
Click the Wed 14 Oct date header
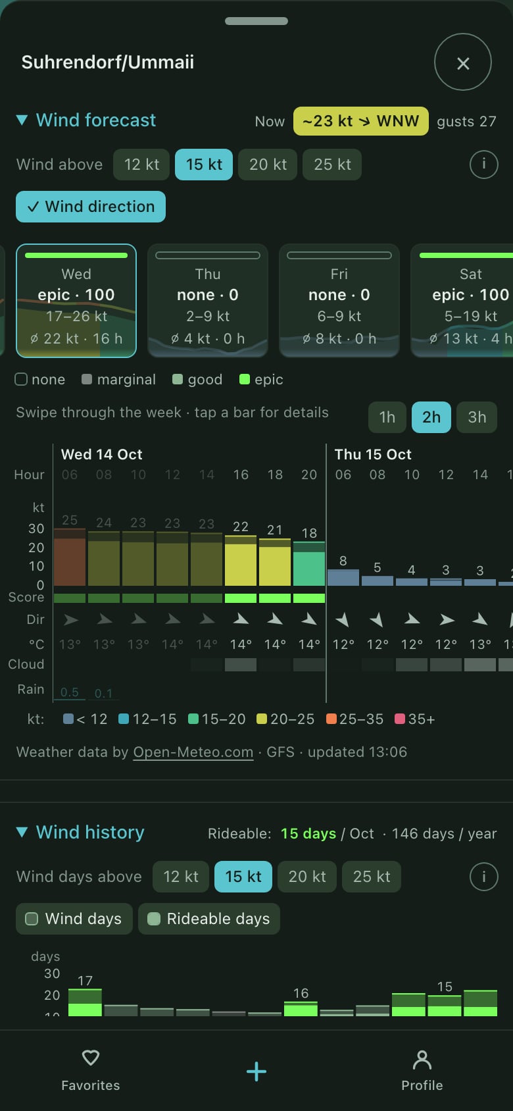click(102, 455)
